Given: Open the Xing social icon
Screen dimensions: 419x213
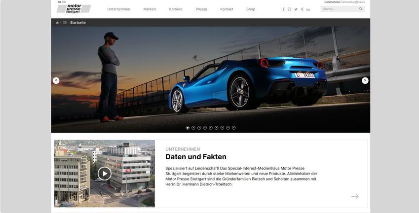Looking at the screenshot, I should pos(302,9).
